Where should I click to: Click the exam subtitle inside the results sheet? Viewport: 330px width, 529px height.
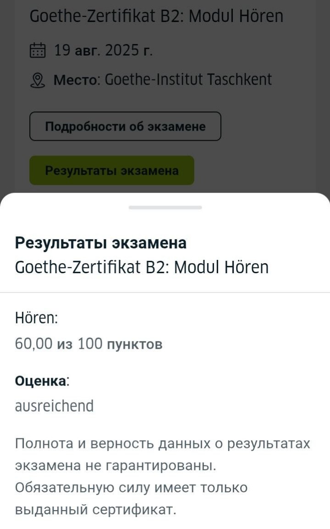coord(142,267)
